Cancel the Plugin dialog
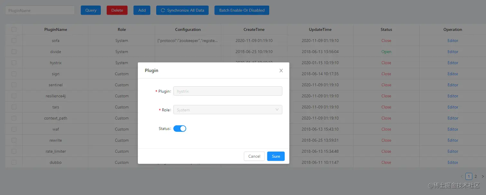The image size is (486, 195). [254, 156]
